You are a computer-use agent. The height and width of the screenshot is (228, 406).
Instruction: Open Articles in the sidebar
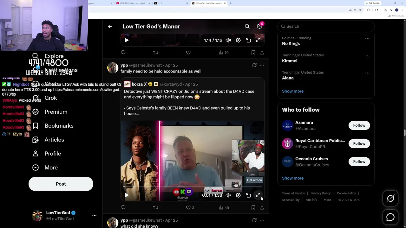(x=48, y=140)
